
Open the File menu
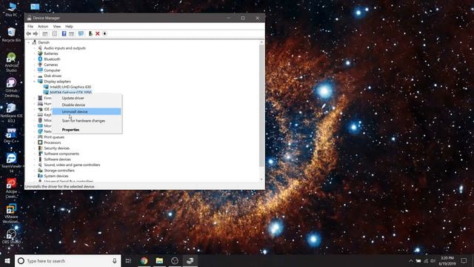30,27
